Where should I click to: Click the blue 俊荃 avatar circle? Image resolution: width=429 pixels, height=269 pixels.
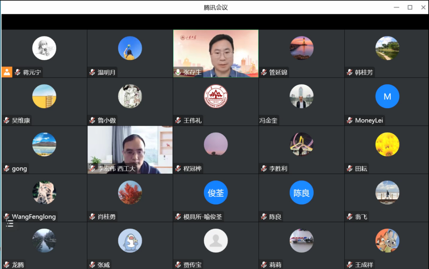click(x=216, y=193)
